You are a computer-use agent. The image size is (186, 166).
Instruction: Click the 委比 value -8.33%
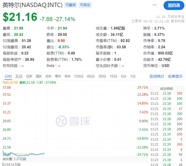click(64, 47)
